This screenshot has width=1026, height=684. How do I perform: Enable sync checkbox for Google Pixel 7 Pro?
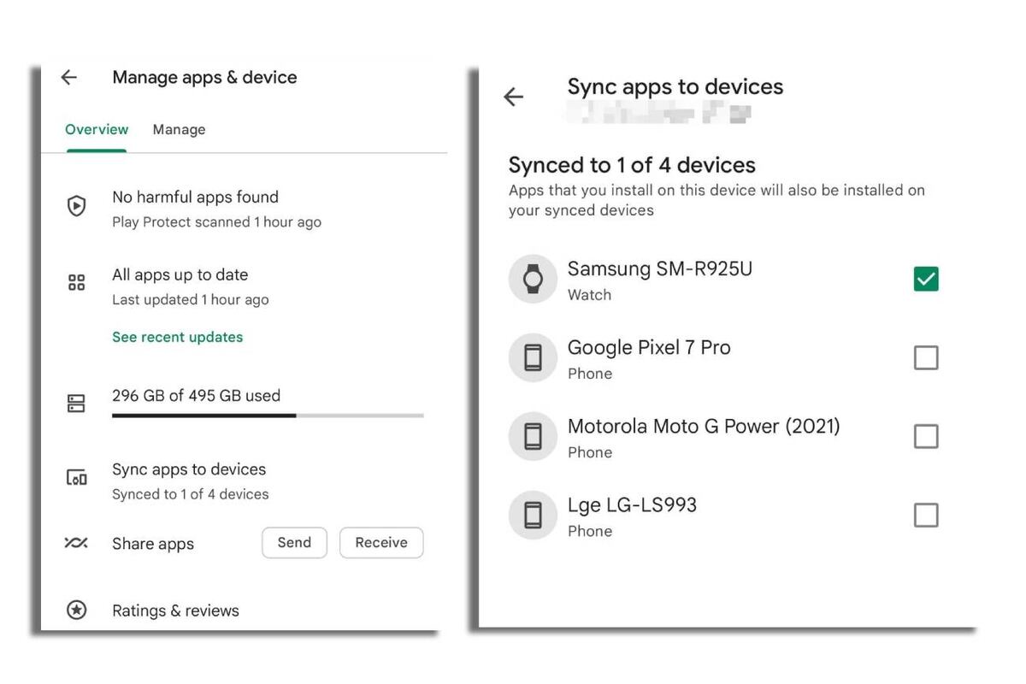pyautogui.click(x=926, y=357)
